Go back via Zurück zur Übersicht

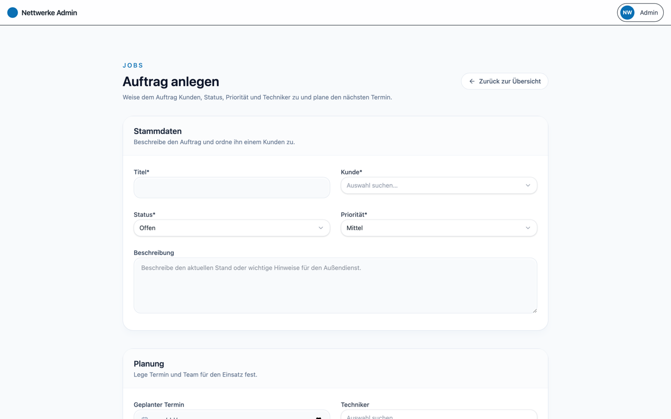pos(504,81)
